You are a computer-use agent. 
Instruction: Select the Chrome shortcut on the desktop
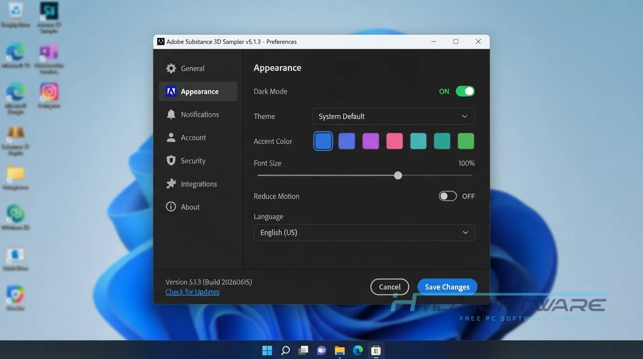pos(15,297)
